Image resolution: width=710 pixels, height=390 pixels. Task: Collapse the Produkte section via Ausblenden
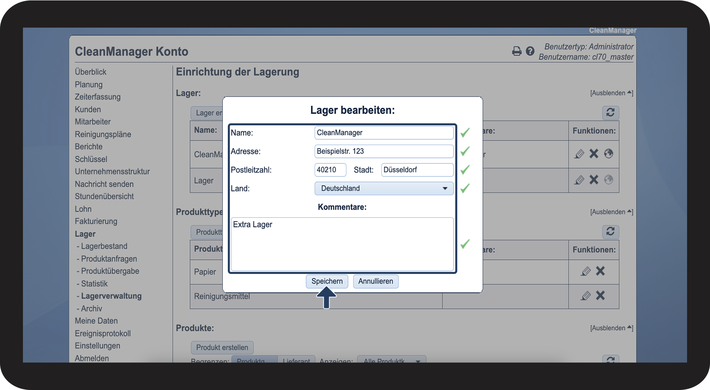[x=612, y=328]
